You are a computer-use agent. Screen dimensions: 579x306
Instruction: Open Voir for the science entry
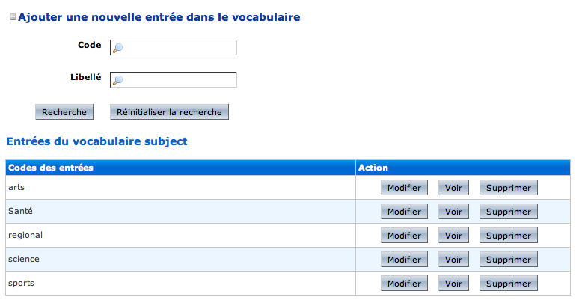(453, 260)
